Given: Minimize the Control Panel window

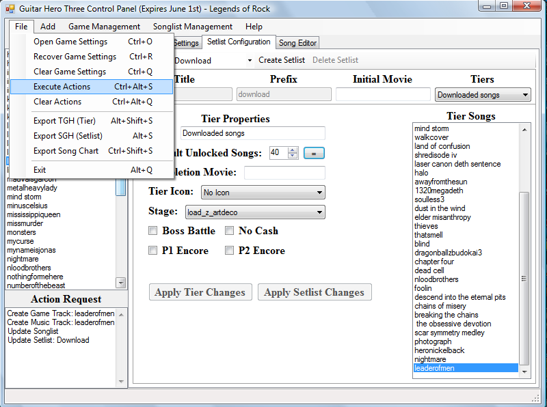Looking at the screenshot, I should (x=488, y=6).
